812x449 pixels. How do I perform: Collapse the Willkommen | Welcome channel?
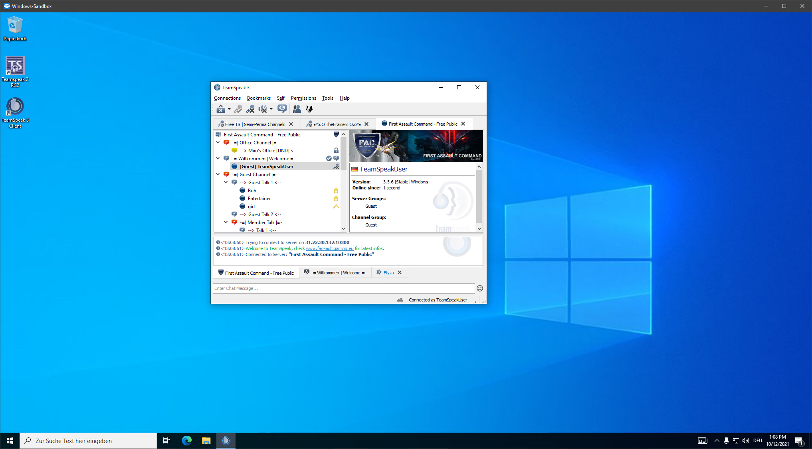(x=218, y=158)
